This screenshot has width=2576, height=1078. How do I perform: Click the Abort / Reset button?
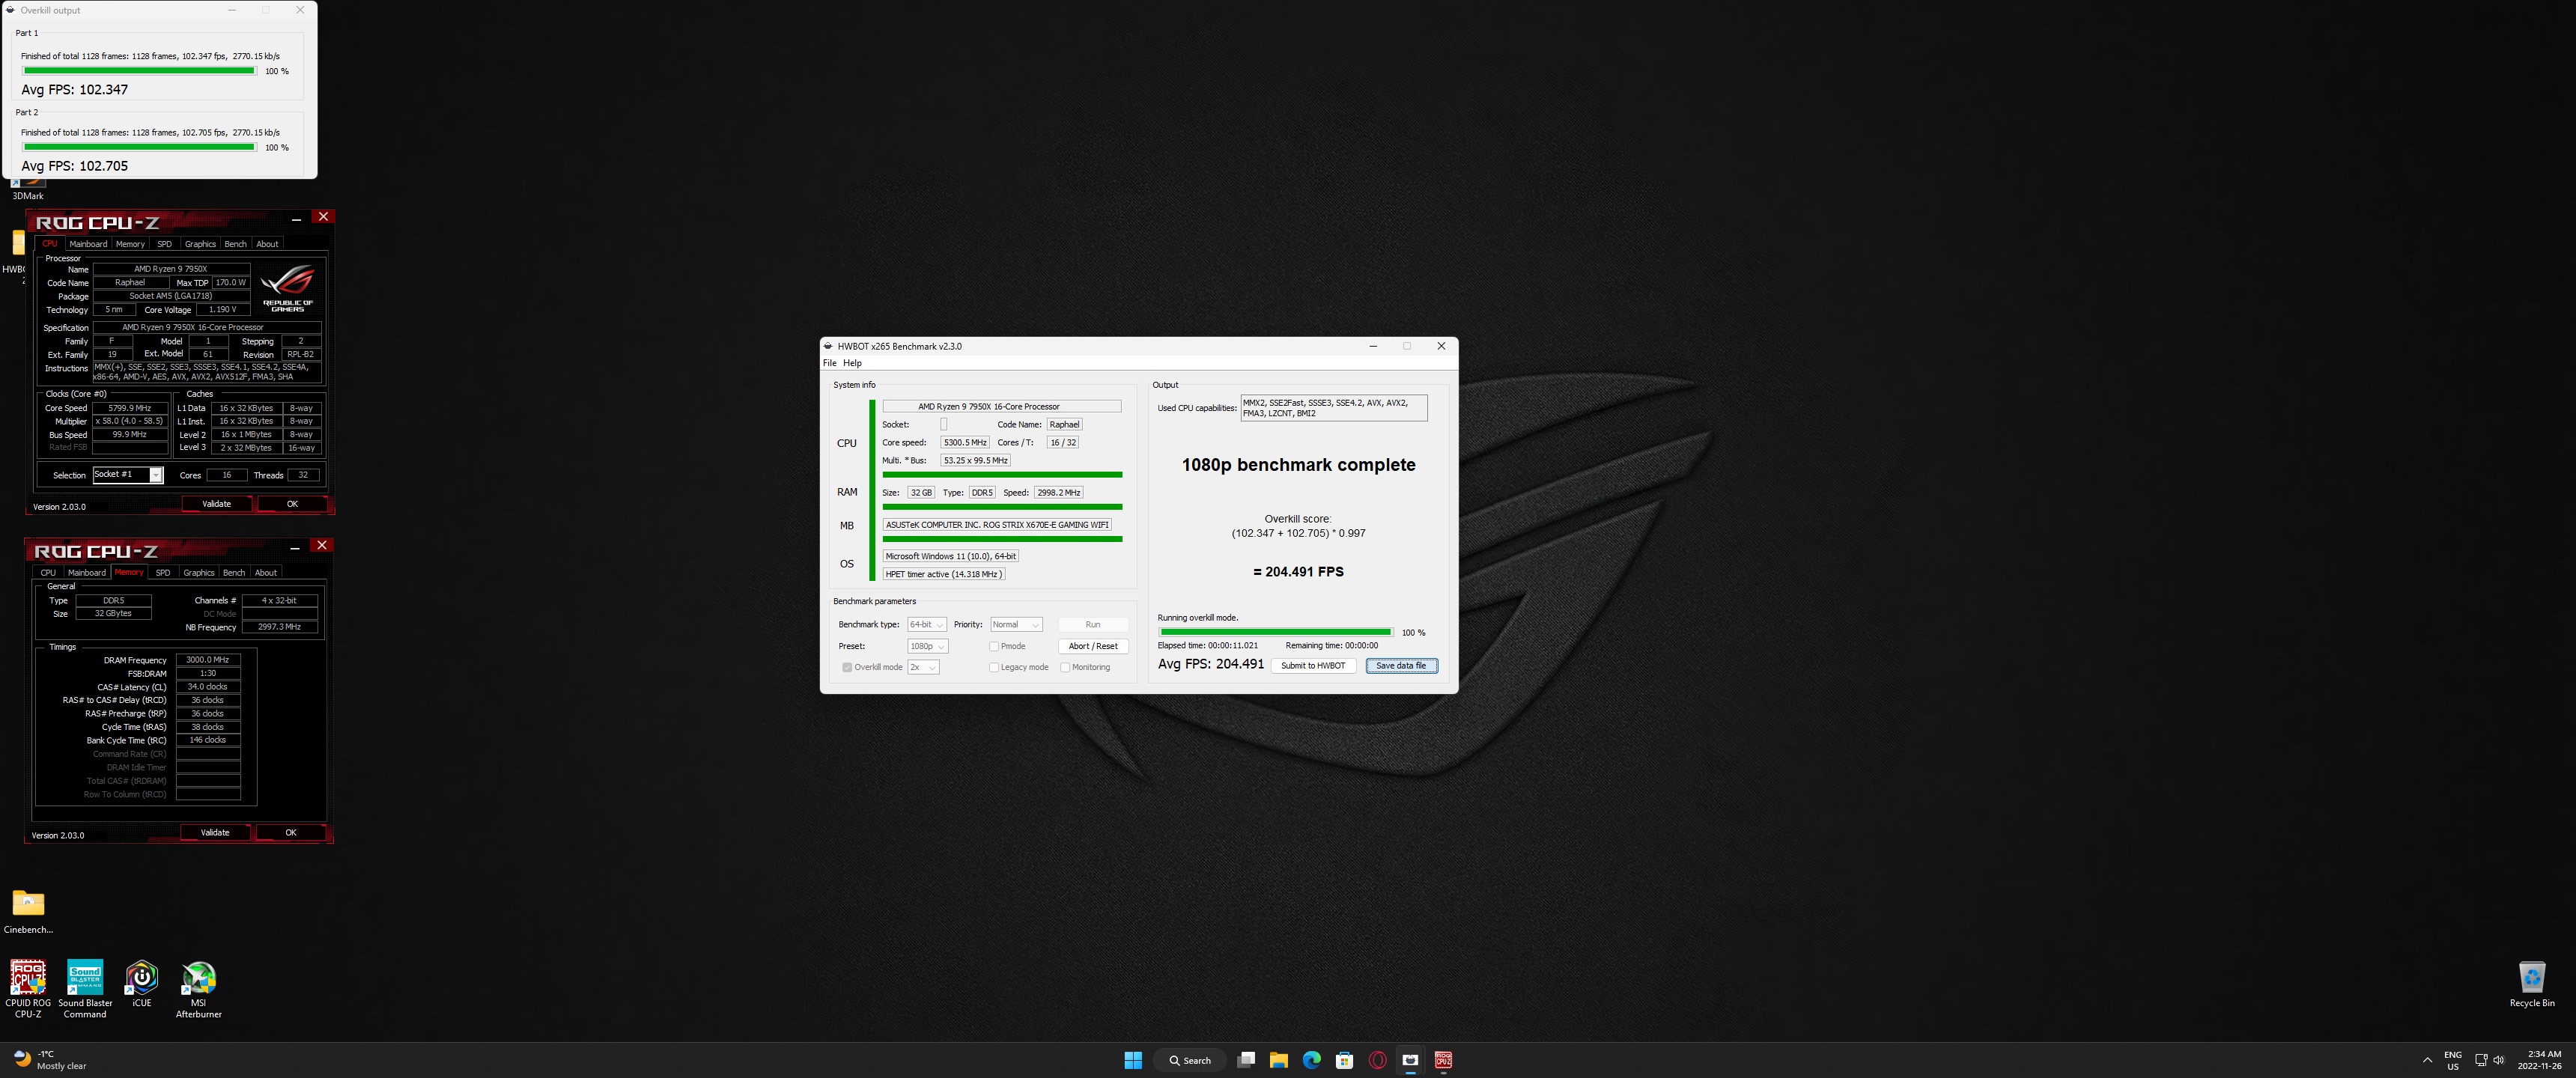pyautogui.click(x=1093, y=647)
